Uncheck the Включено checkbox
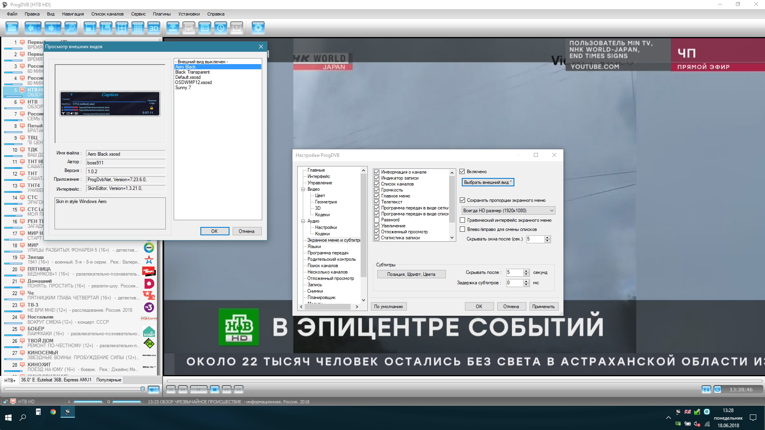The width and height of the screenshot is (765, 430). [462, 172]
